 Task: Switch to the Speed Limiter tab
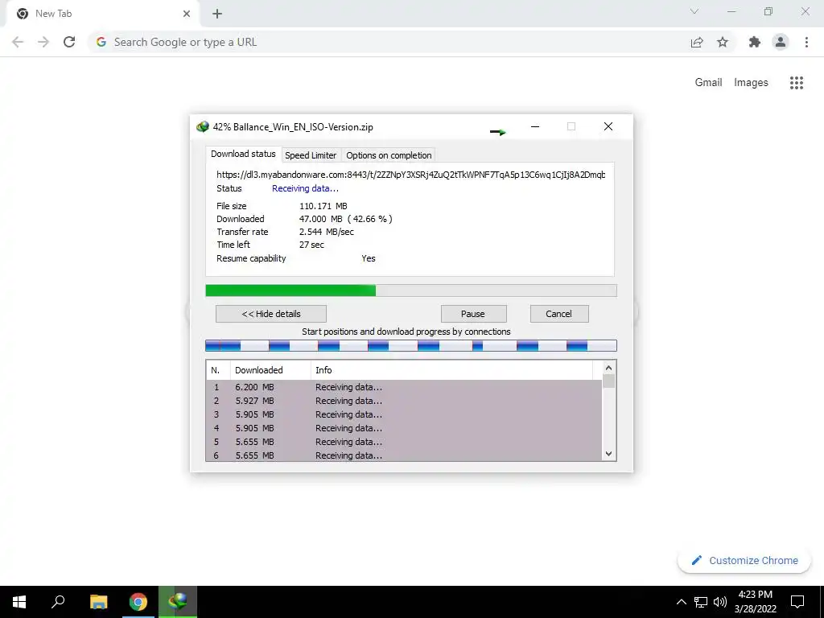click(x=311, y=155)
